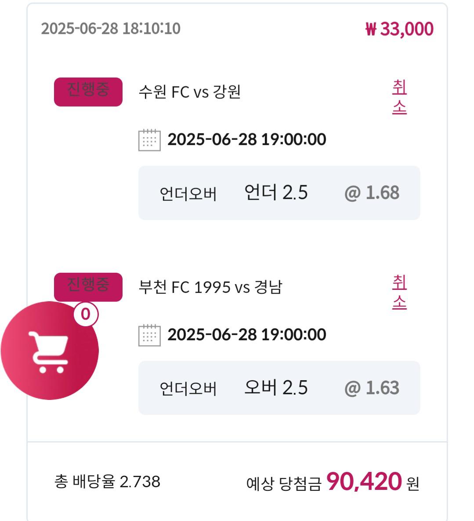Select the 언더 2.5 bet option box
The image size is (474, 521).
tap(279, 193)
